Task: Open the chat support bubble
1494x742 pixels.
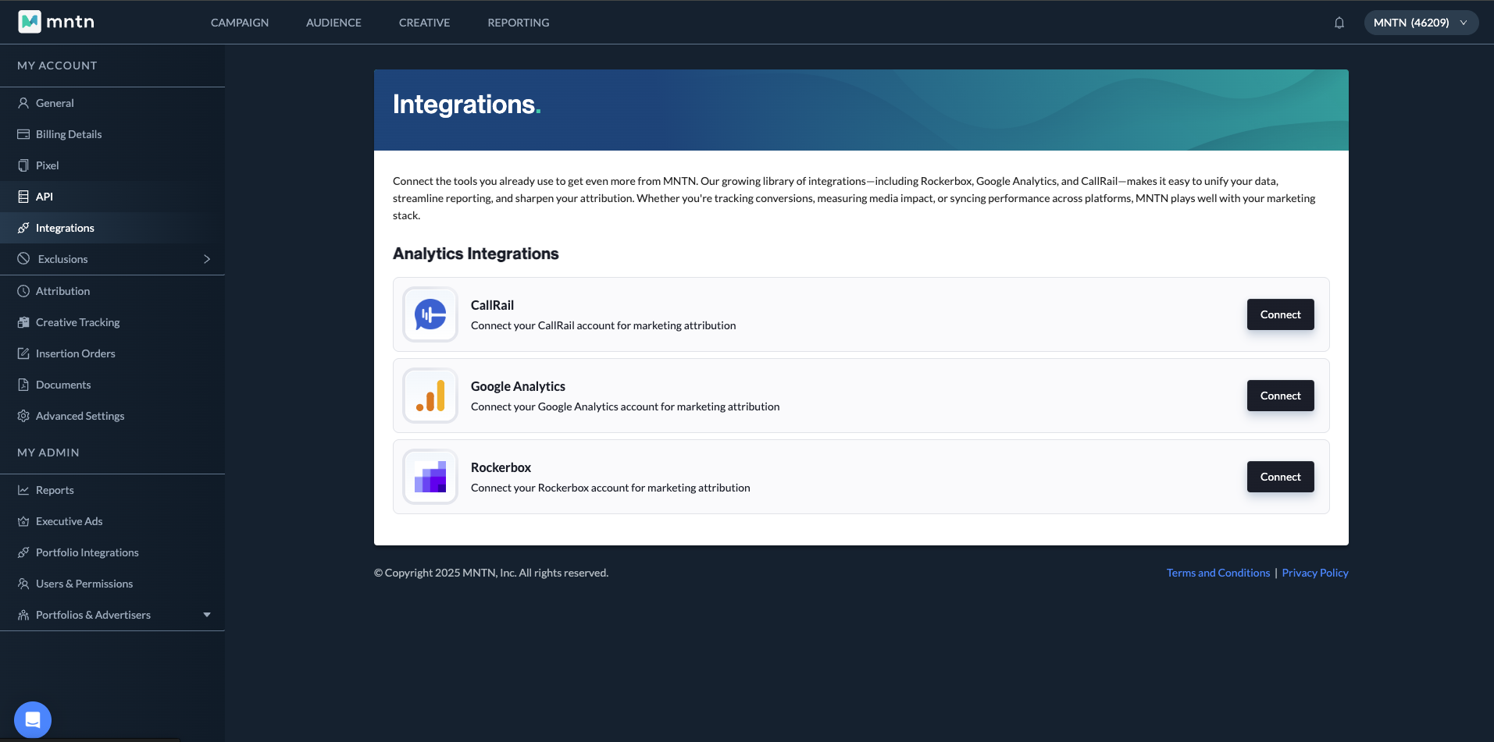Action: [33, 719]
